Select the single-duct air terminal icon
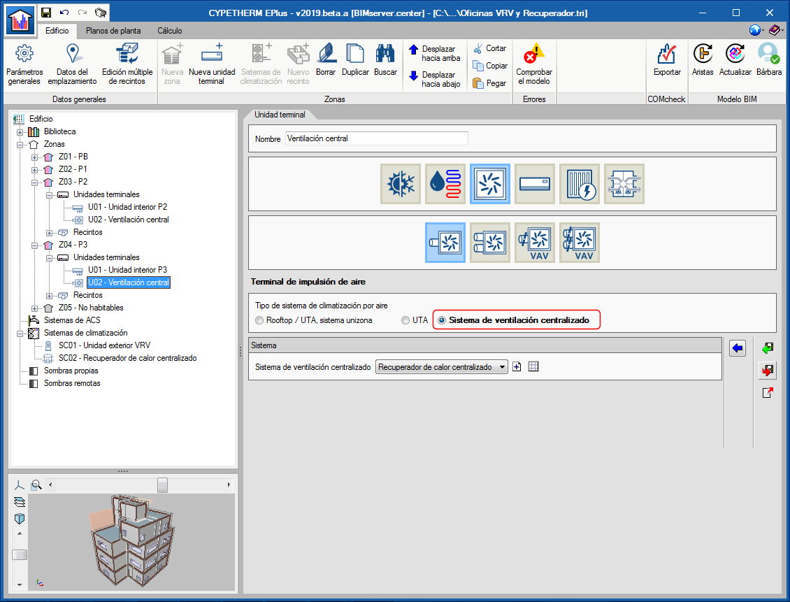 coord(445,243)
